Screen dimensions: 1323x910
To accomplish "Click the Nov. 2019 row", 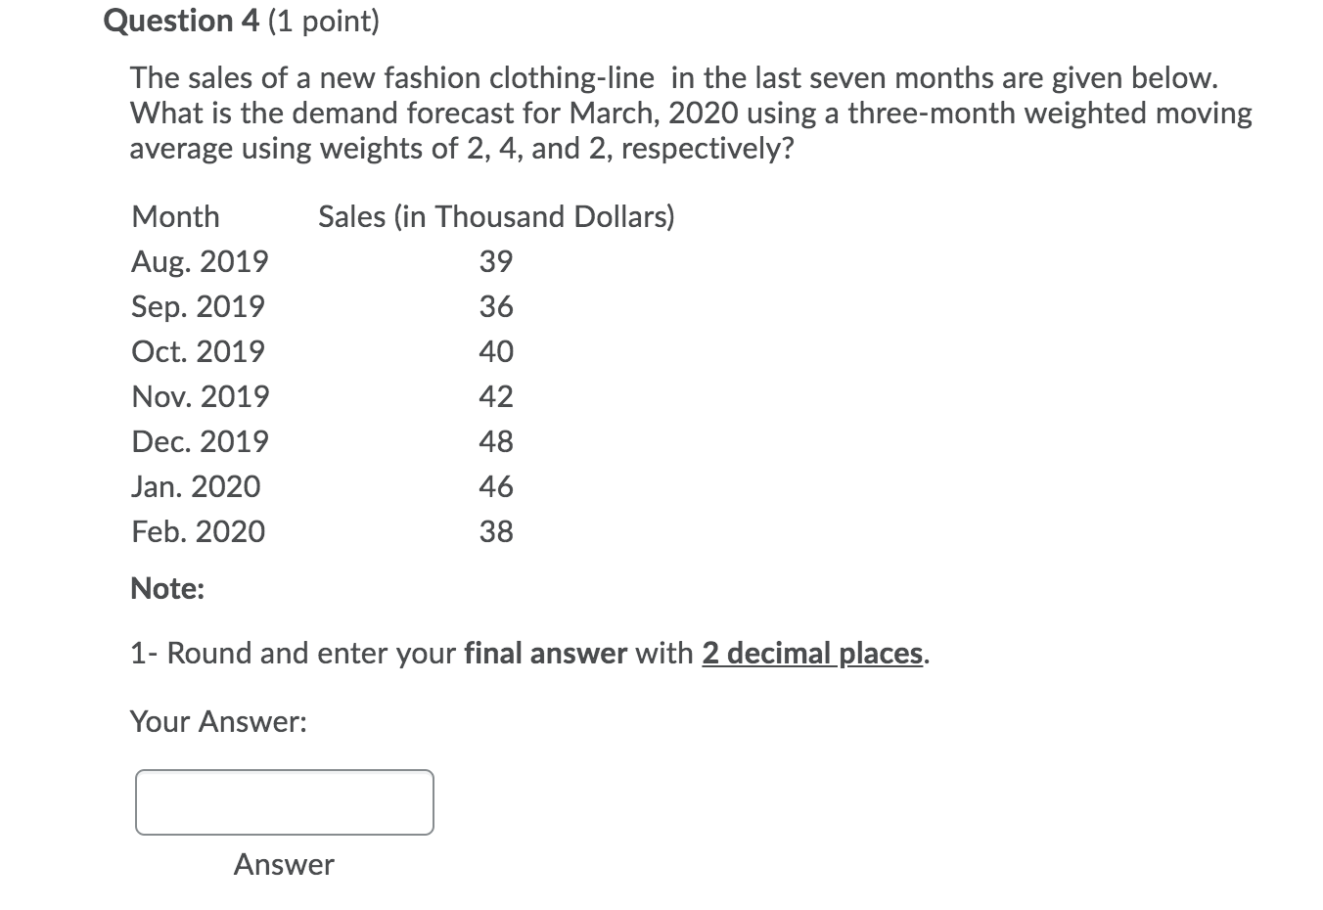I will tap(199, 396).
